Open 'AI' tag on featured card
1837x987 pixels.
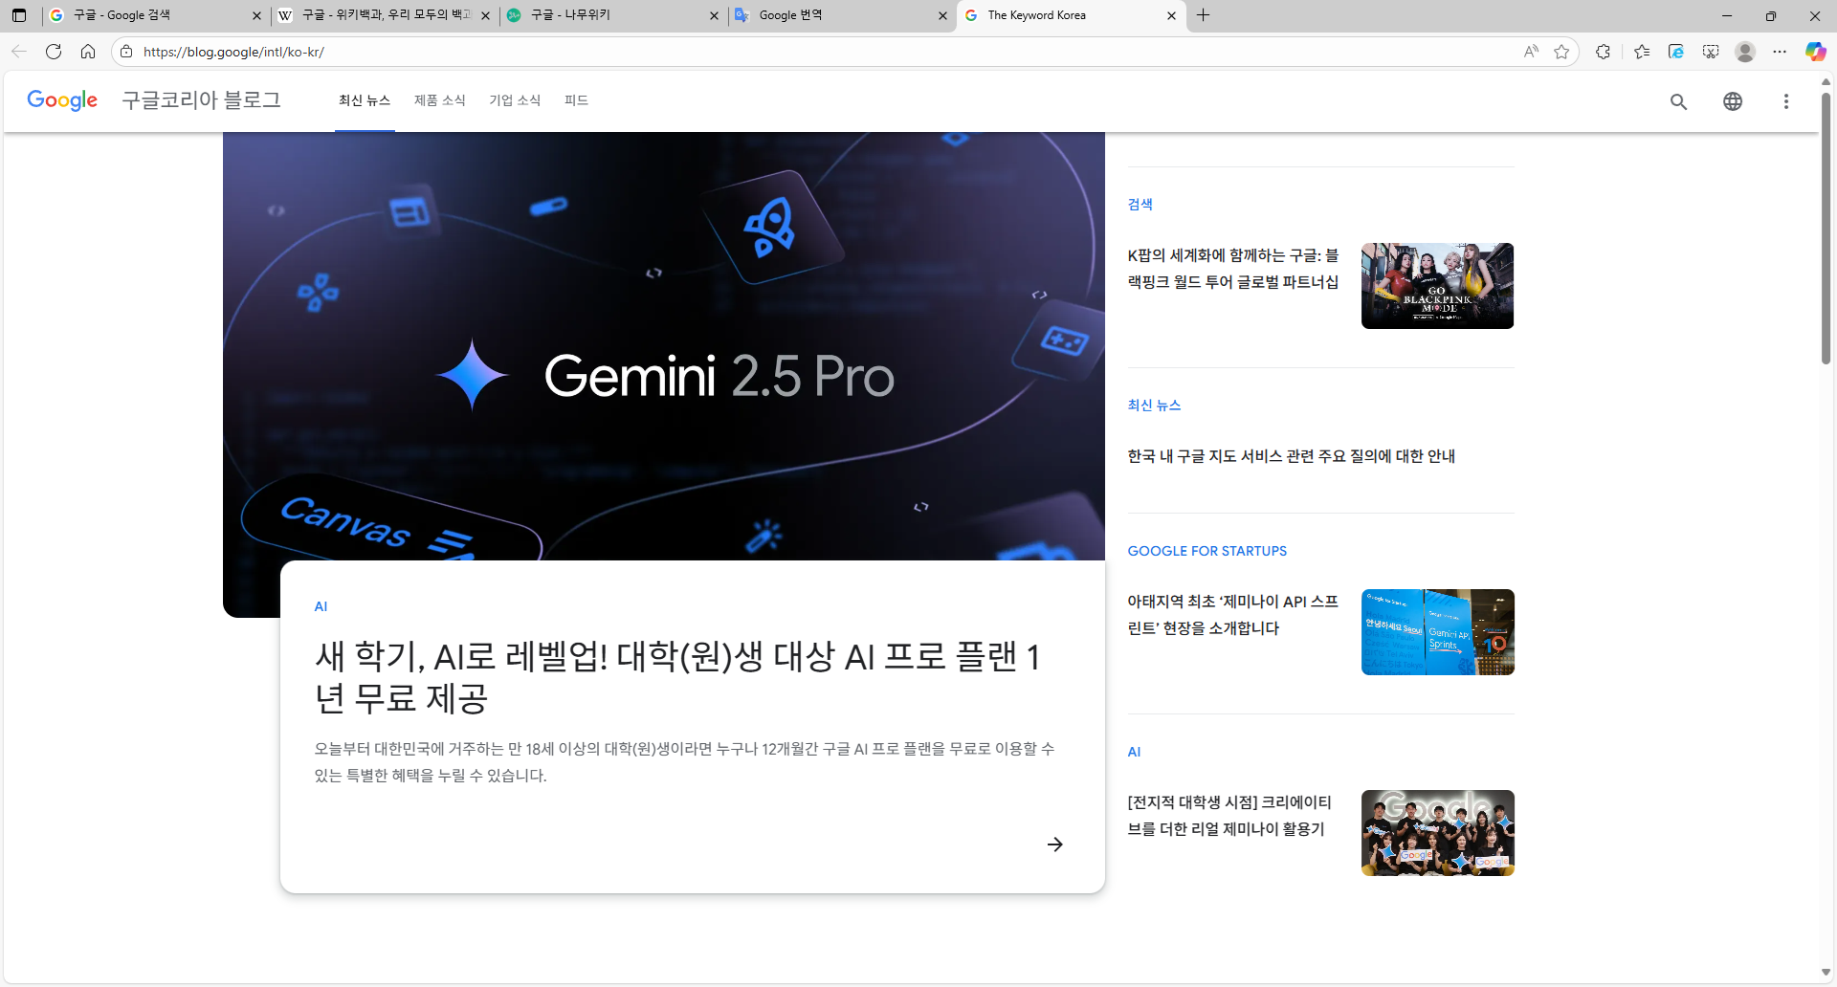(x=321, y=606)
